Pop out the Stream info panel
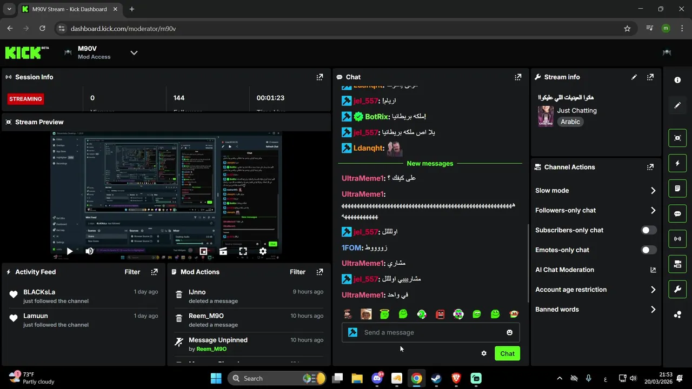692x389 pixels. pos(650,77)
